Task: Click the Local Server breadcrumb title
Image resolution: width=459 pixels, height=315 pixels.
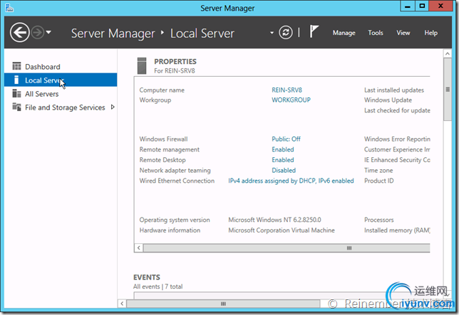Action: click(202, 33)
